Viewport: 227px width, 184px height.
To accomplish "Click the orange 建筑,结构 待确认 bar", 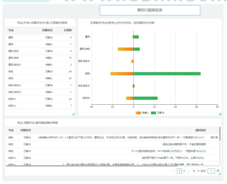I will [125, 49].
